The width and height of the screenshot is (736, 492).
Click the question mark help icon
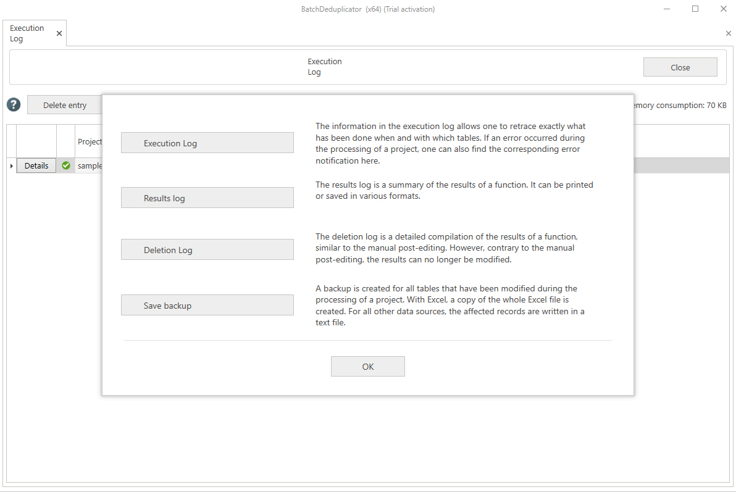14,105
